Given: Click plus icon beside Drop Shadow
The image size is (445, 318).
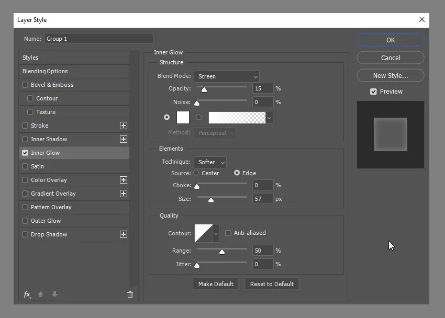Looking at the screenshot, I should click(124, 234).
